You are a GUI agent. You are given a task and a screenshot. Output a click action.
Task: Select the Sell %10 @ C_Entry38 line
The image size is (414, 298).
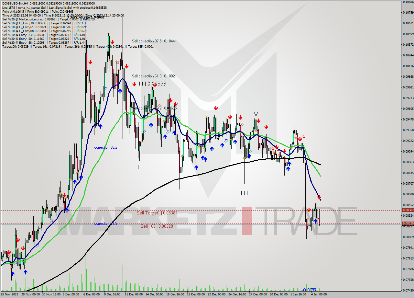coord(45,23)
